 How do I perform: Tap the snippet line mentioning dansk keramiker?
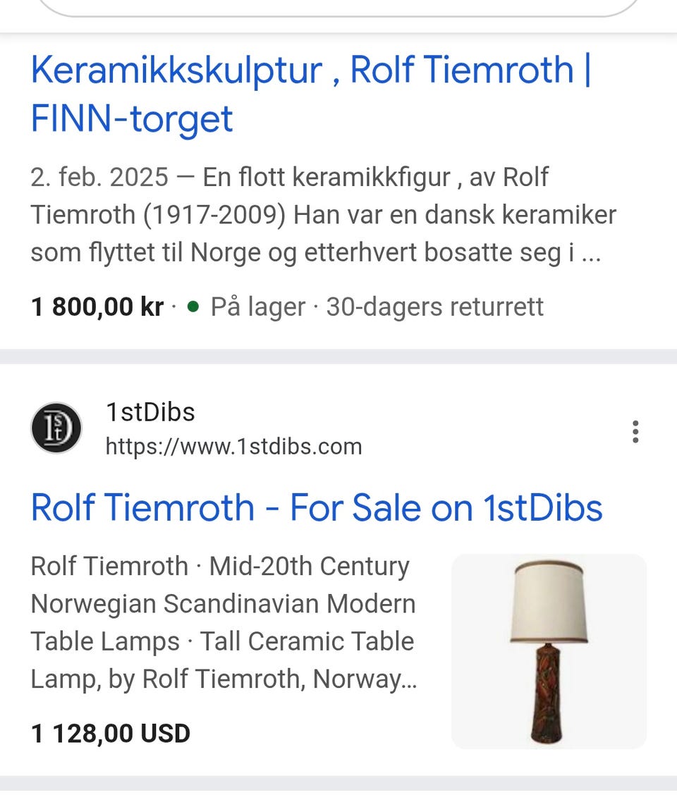coord(324,214)
